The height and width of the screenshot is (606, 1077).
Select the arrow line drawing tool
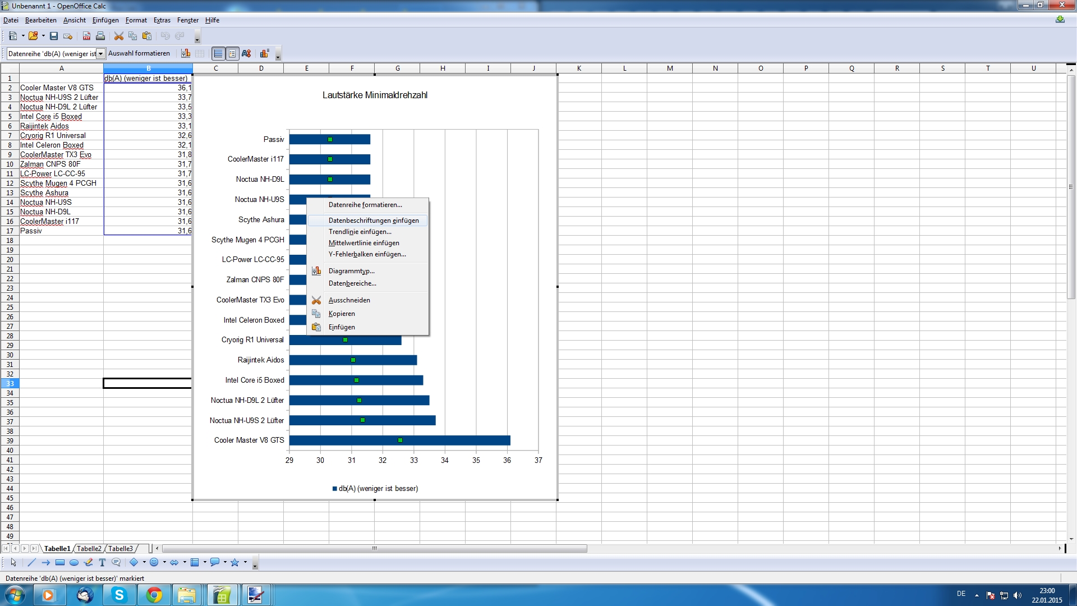pyautogui.click(x=45, y=562)
